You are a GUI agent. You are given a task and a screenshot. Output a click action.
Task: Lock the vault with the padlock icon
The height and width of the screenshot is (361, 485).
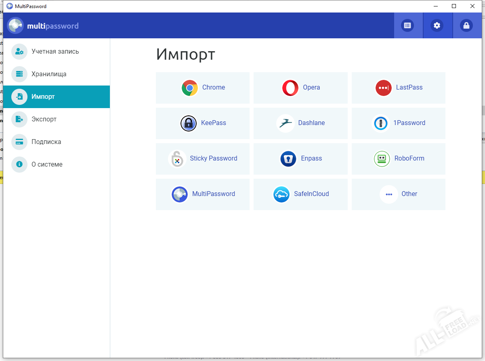(466, 25)
